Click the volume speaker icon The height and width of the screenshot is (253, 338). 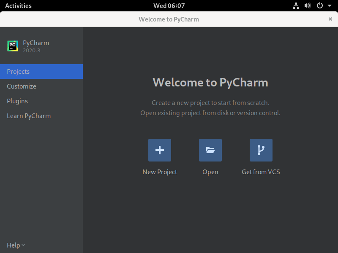(308, 5)
